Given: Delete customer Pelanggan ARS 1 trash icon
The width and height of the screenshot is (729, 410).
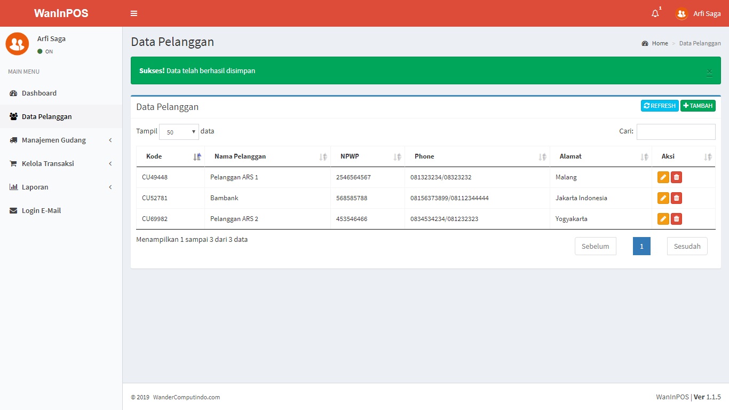Looking at the screenshot, I should point(676,177).
